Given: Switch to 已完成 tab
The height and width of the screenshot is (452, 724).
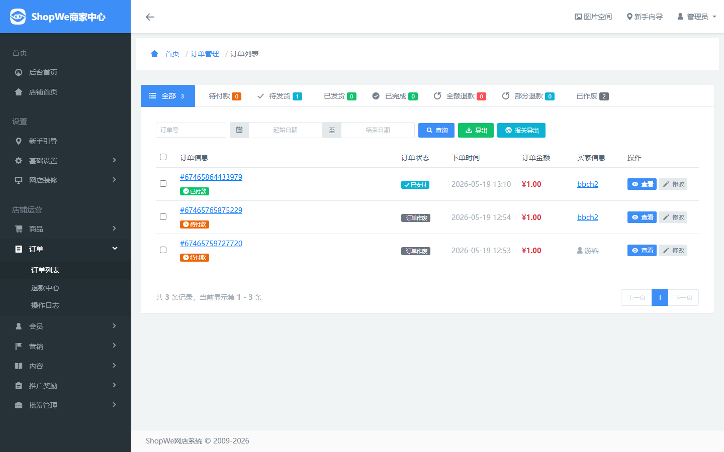Looking at the screenshot, I should pyautogui.click(x=395, y=96).
